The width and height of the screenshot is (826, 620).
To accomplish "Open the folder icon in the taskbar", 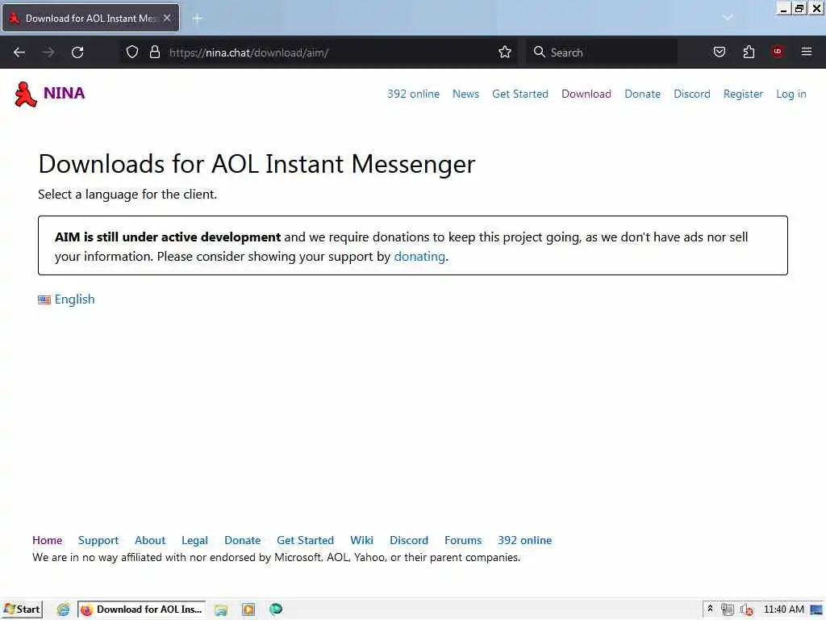I will (x=221, y=610).
